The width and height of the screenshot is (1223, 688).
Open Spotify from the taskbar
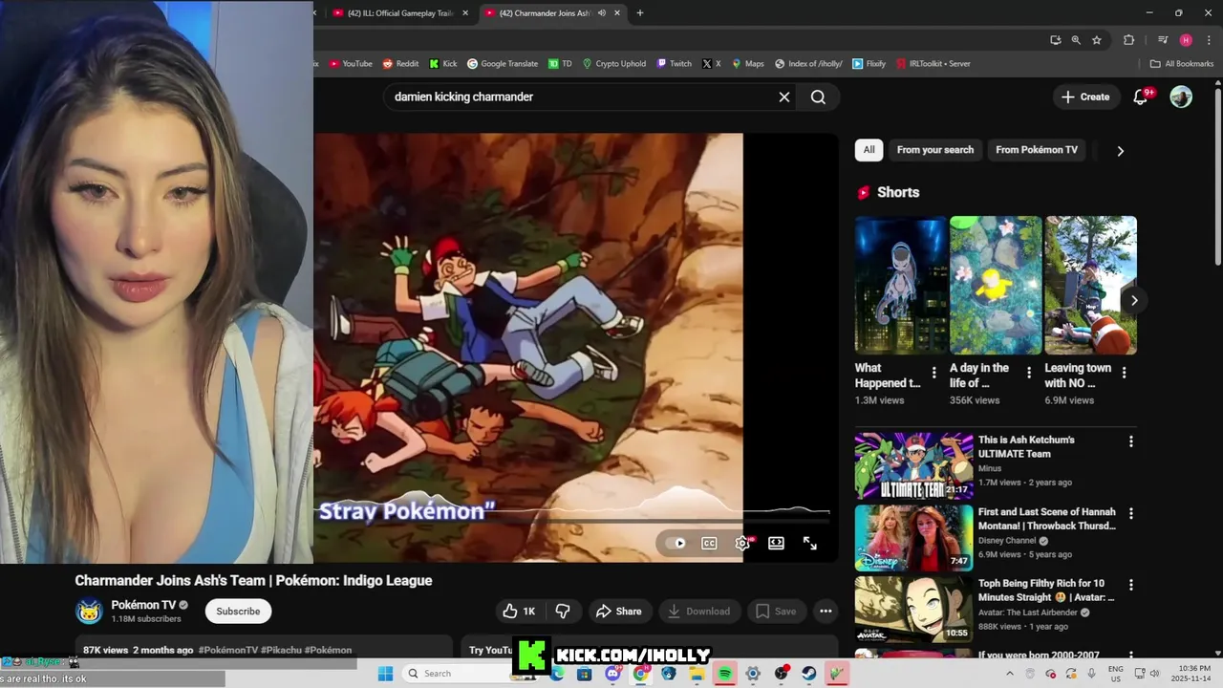point(725,674)
